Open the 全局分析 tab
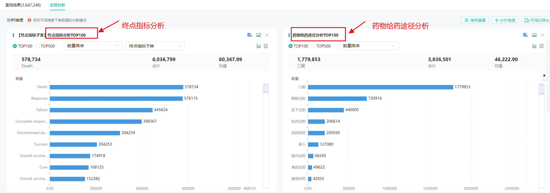Viewport: 550px width, 193px height. pyautogui.click(x=57, y=5)
